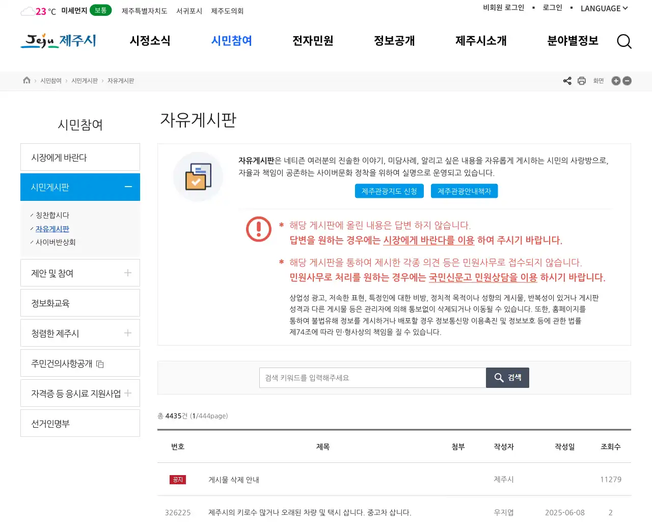Open the 시민참여 main menu

click(x=232, y=41)
